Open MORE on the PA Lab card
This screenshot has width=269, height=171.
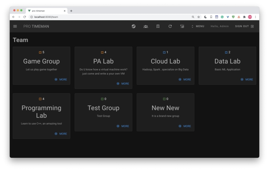tap(123, 83)
